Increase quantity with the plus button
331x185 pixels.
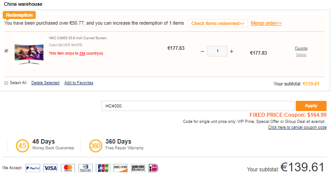pyautogui.click(x=232, y=52)
